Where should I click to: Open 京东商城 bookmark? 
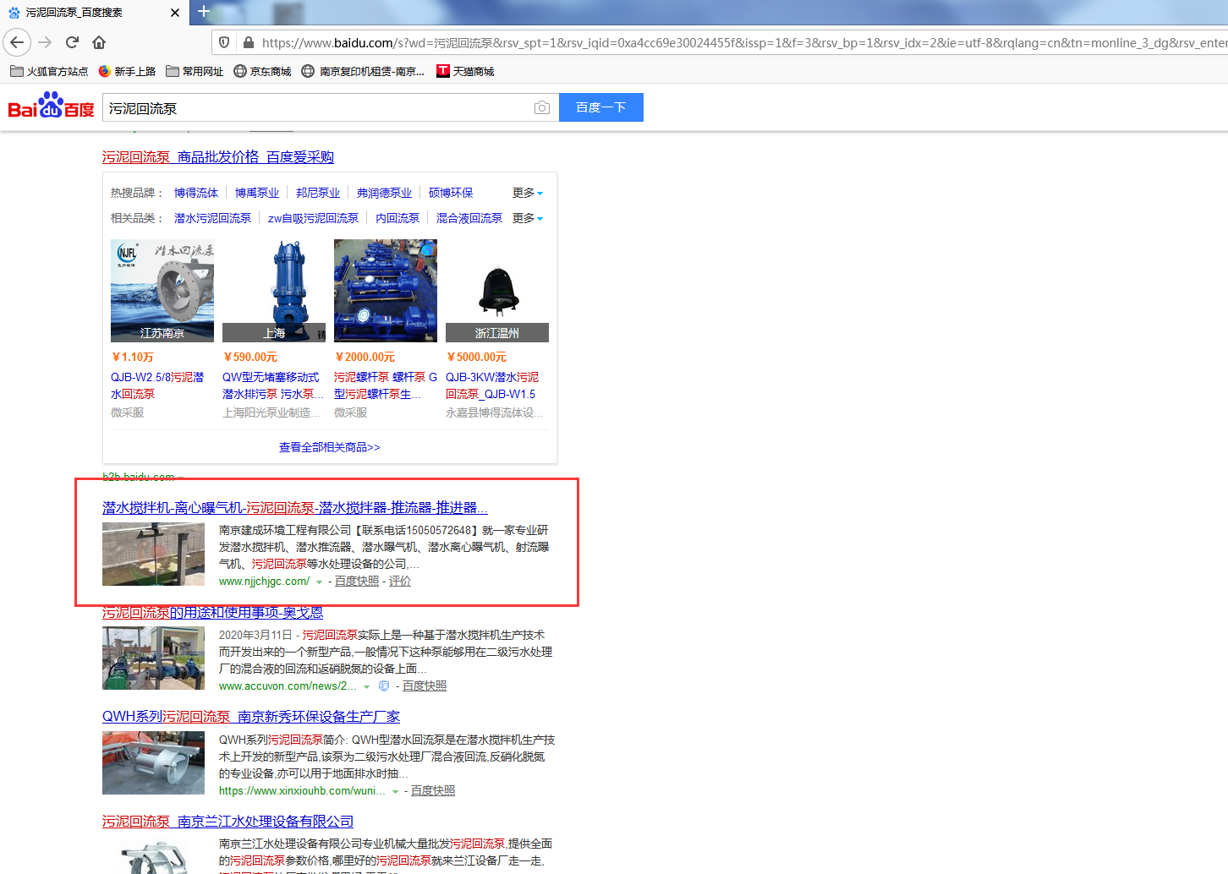262,71
